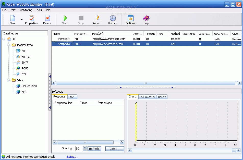Decrease Spacing with the down stepper
Viewport: 243px width, 160px height.
(85, 150)
